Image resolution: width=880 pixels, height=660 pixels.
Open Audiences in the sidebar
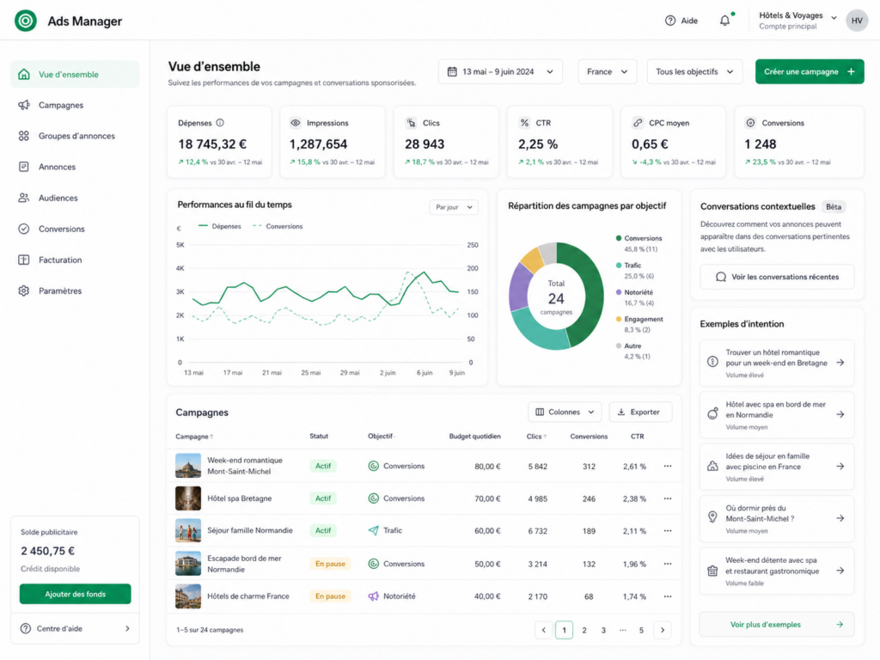click(76, 198)
